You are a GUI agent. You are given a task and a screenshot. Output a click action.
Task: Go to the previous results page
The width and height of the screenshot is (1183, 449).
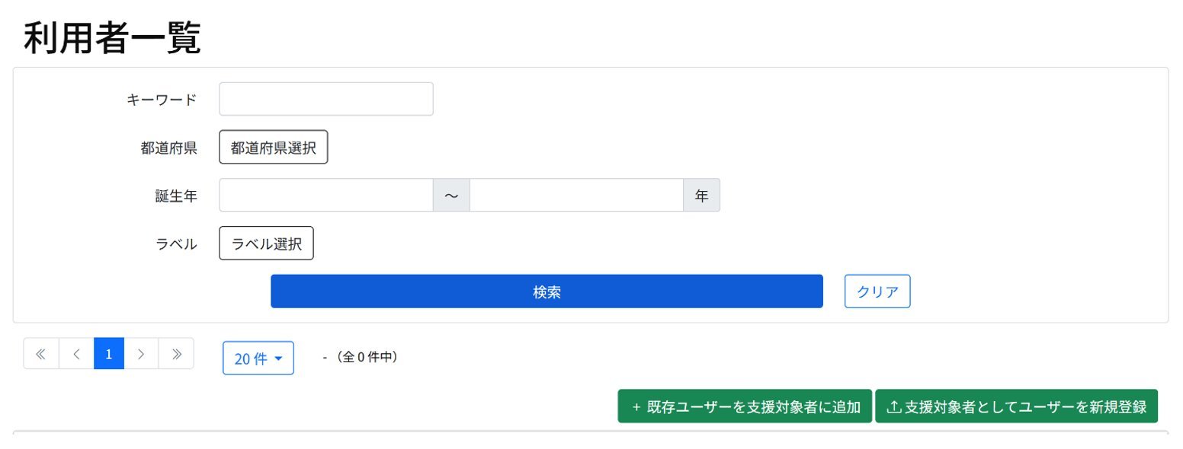coord(76,354)
